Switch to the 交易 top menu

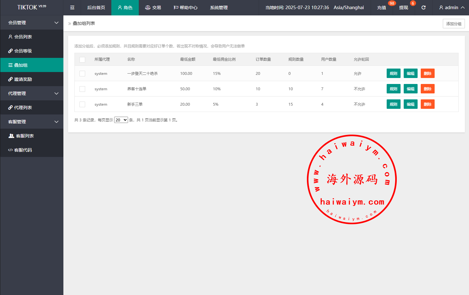[153, 8]
